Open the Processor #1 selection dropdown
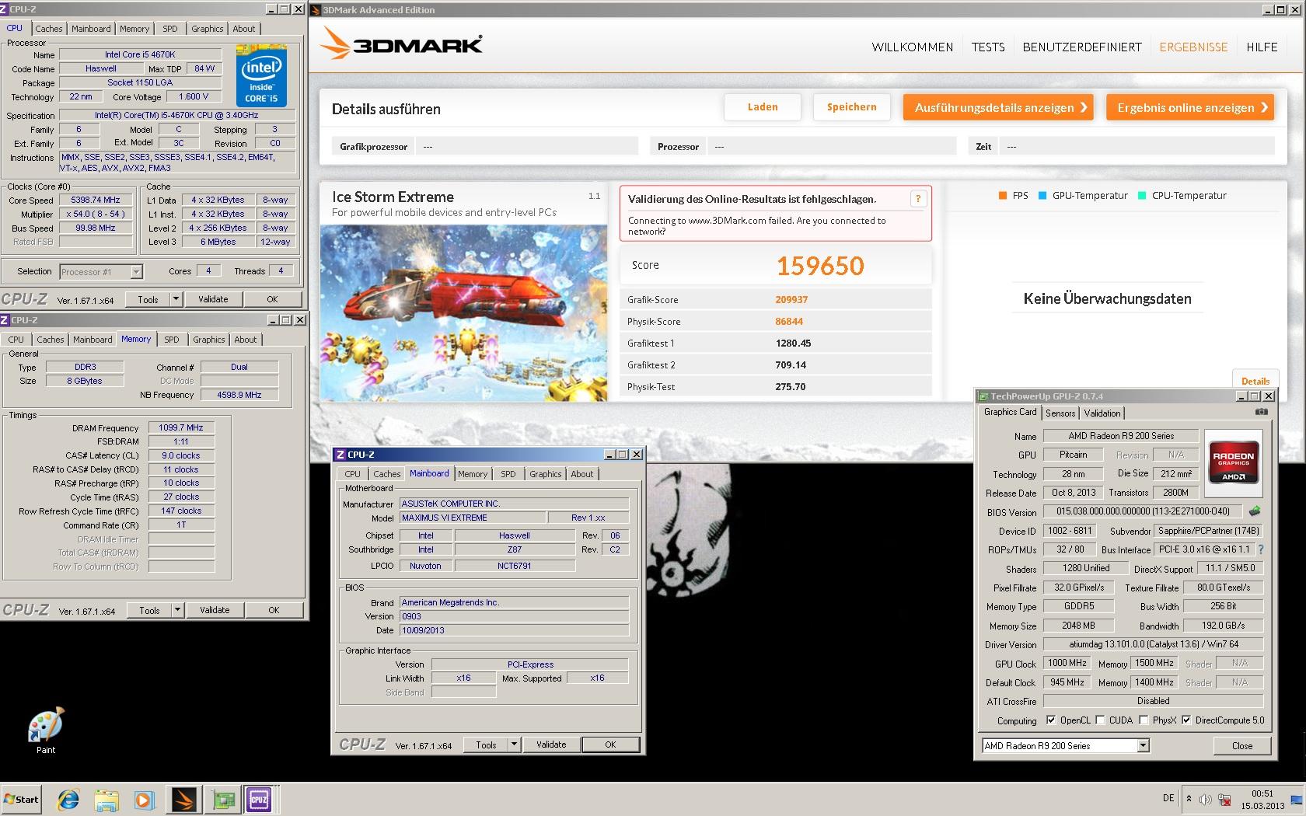 [x=101, y=272]
